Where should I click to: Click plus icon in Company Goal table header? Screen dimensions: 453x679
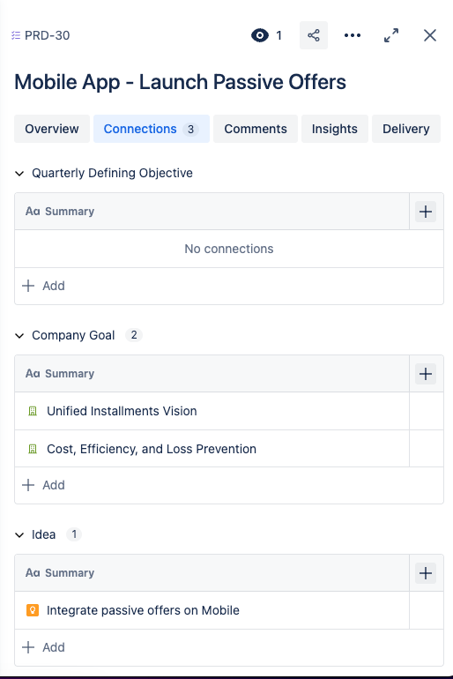click(426, 374)
